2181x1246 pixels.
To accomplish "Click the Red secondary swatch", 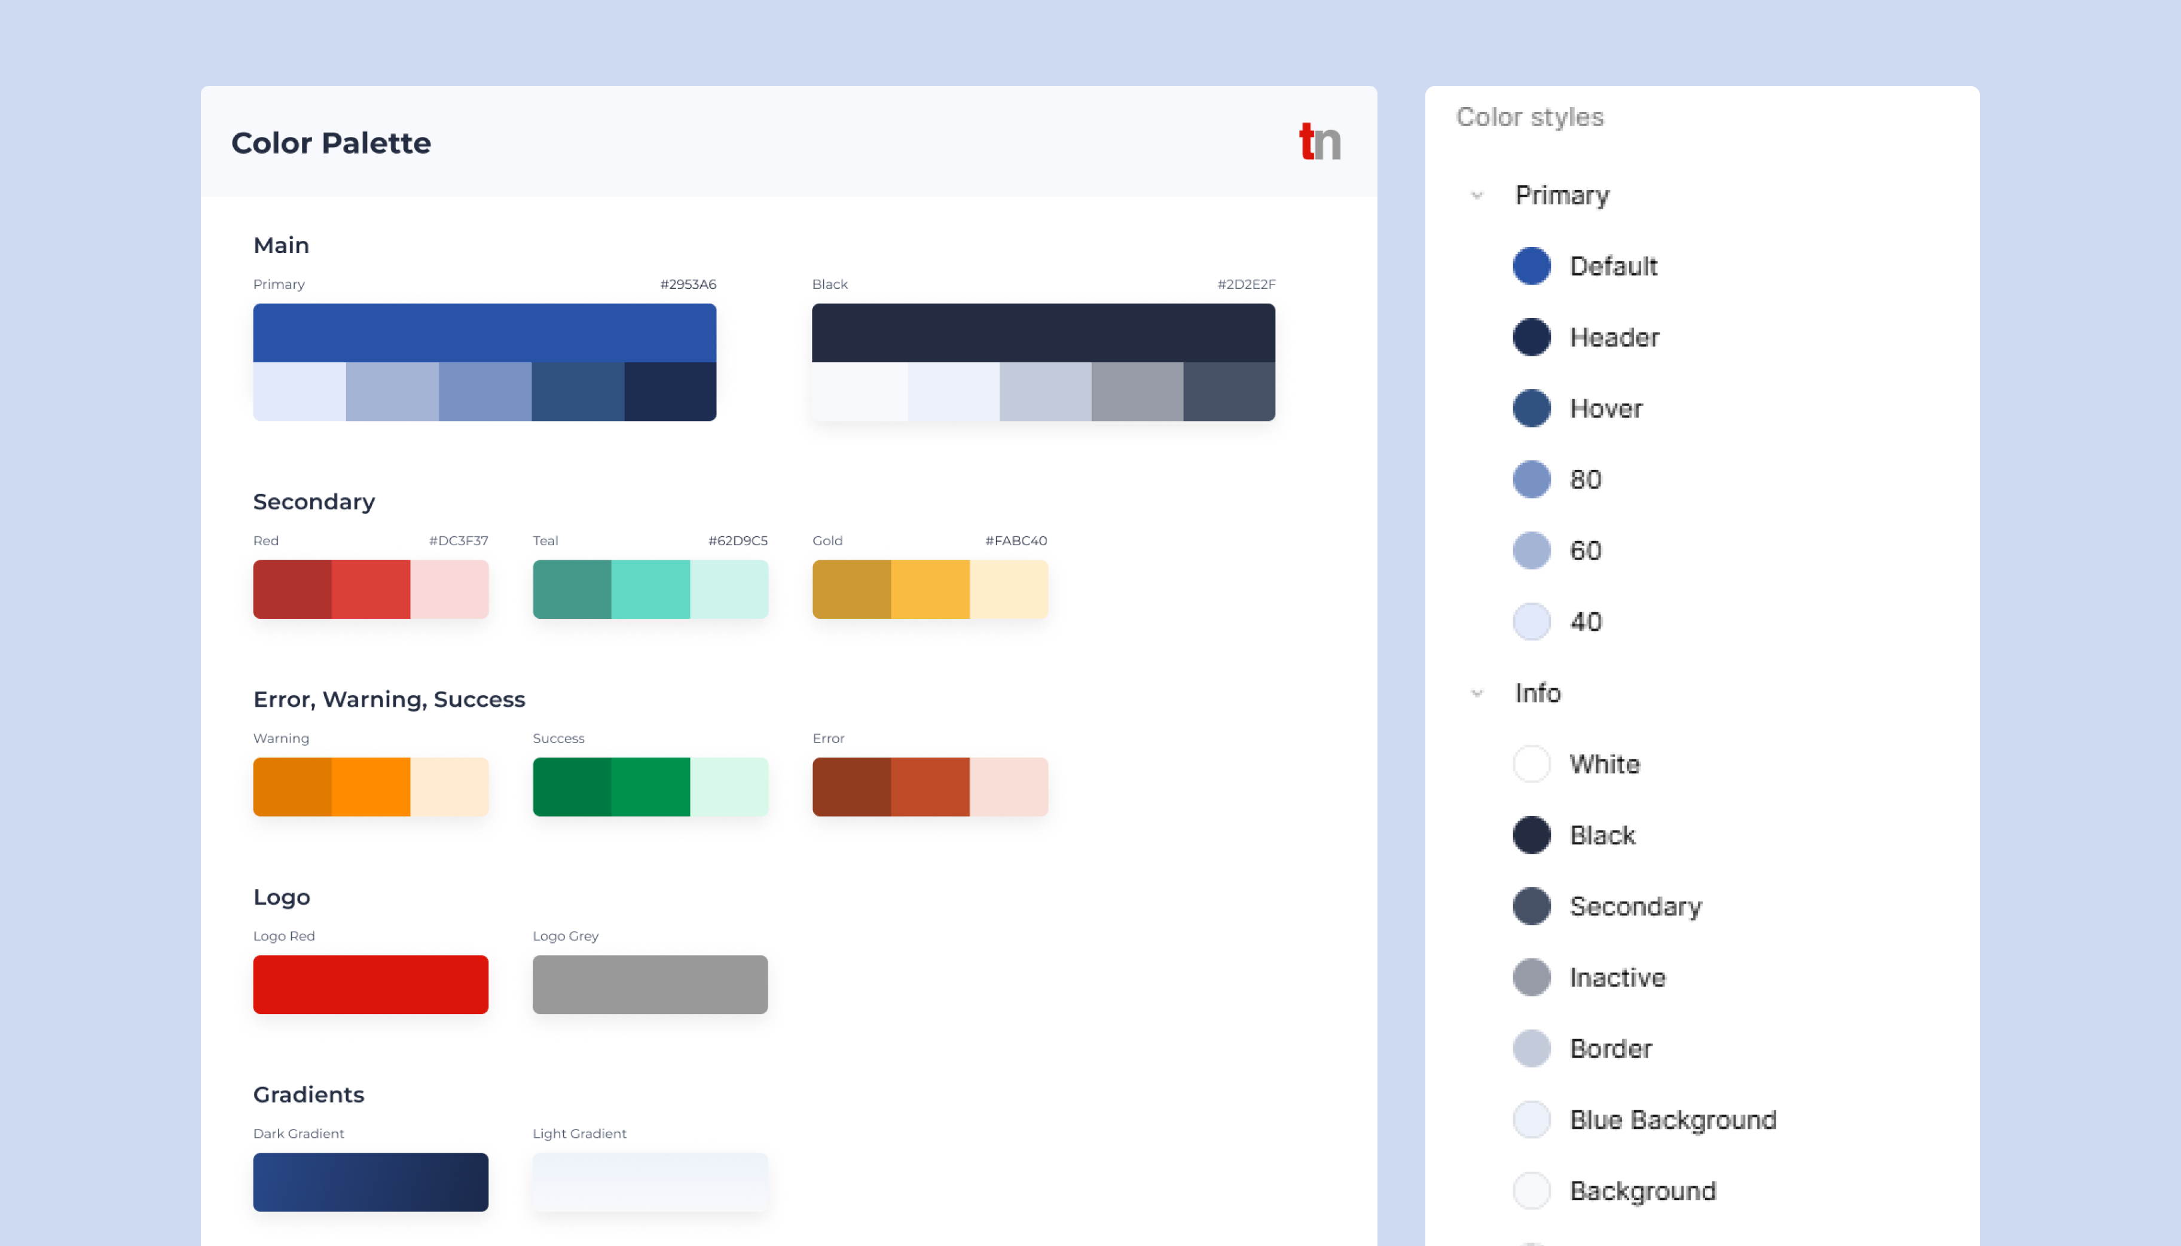I will (371, 588).
